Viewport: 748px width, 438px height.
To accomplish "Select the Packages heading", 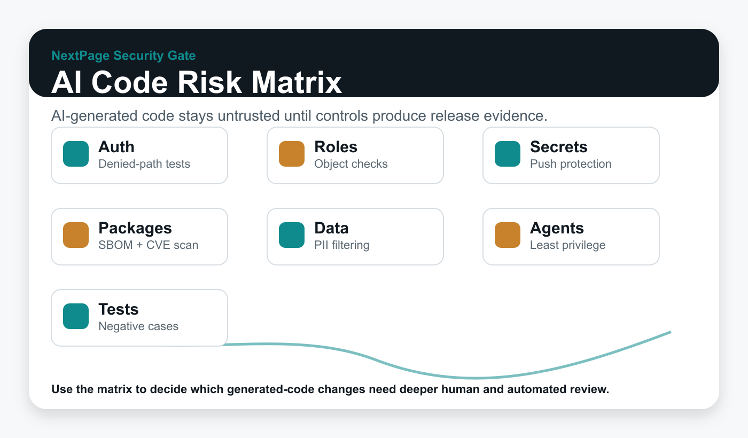I will point(135,228).
